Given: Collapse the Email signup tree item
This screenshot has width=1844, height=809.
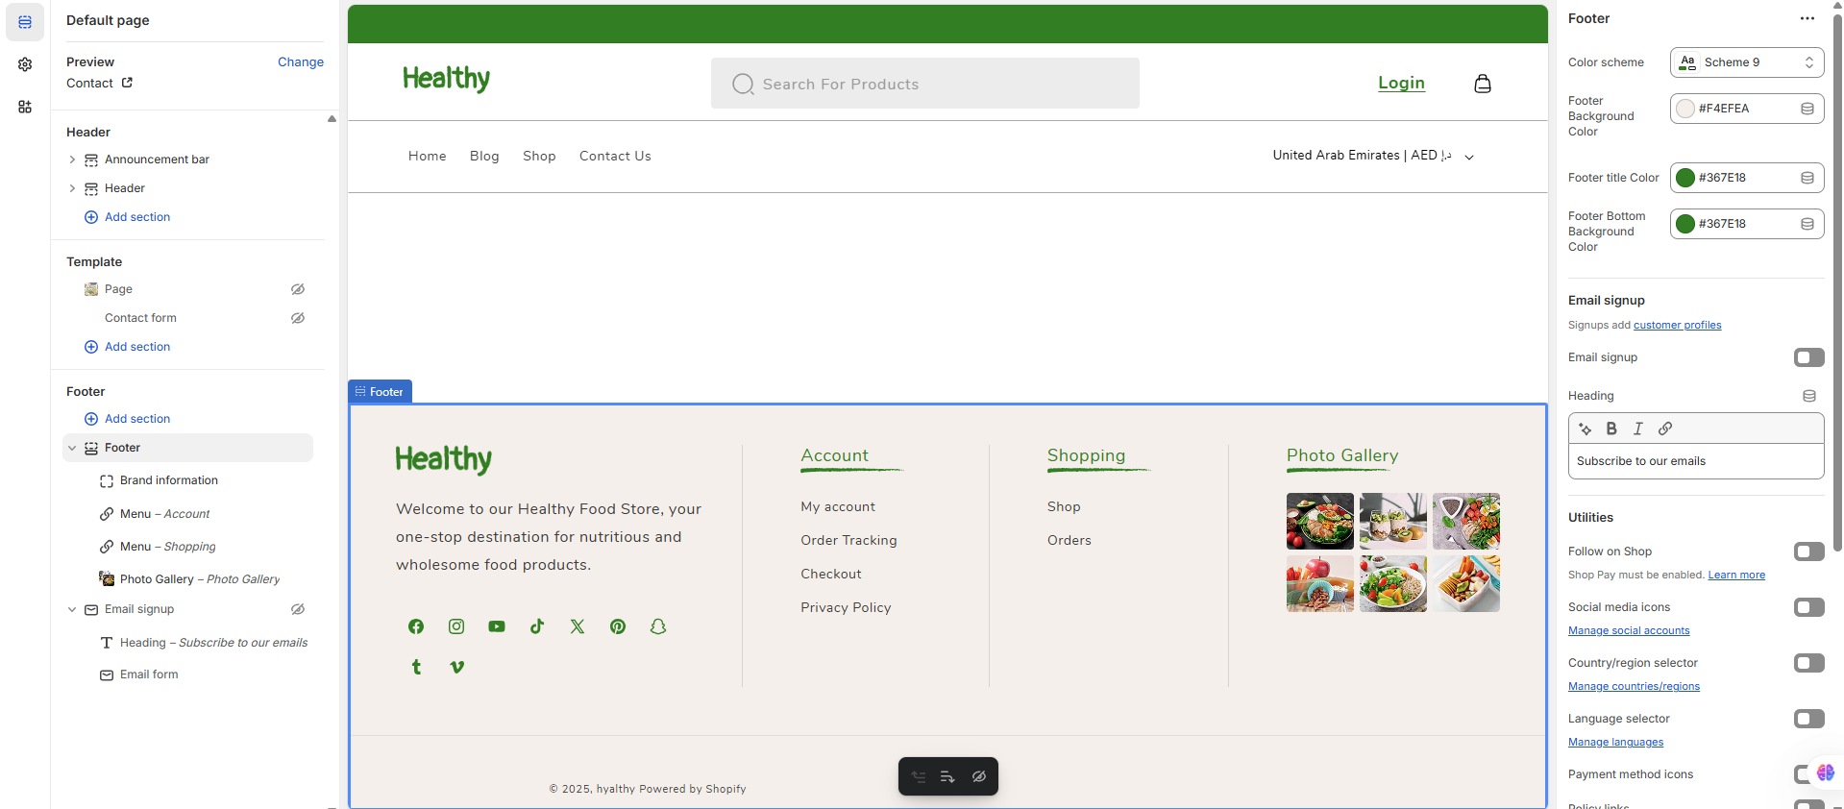Looking at the screenshot, I should click(72, 609).
